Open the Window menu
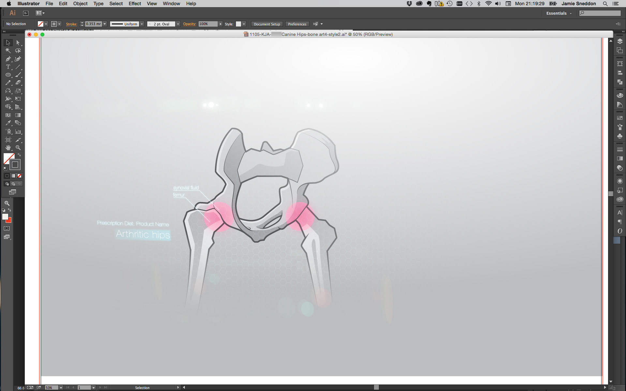This screenshot has height=391, width=626. (171, 4)
